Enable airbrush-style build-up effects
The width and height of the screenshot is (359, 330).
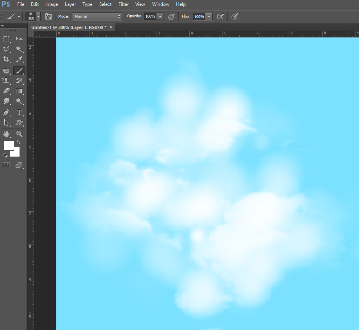pos(220,16)
